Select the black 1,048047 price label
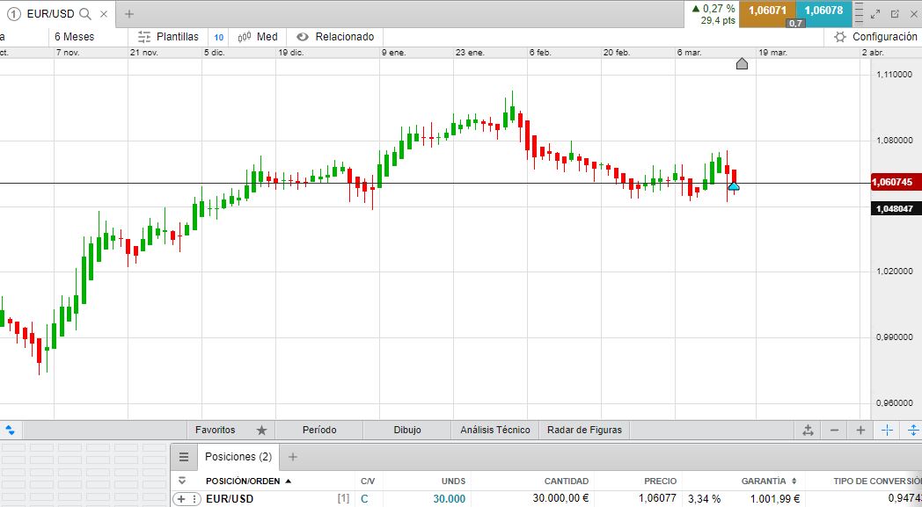 [x=895, y=208]
